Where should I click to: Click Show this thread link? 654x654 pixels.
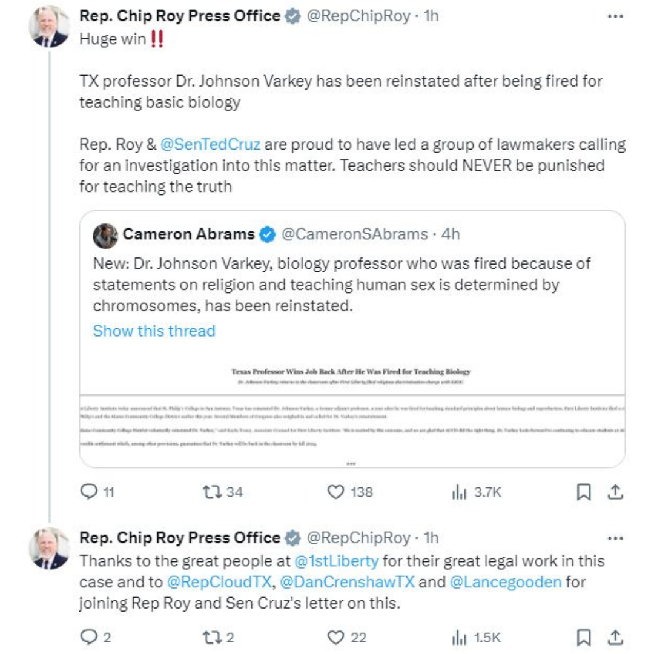(154, 331)
